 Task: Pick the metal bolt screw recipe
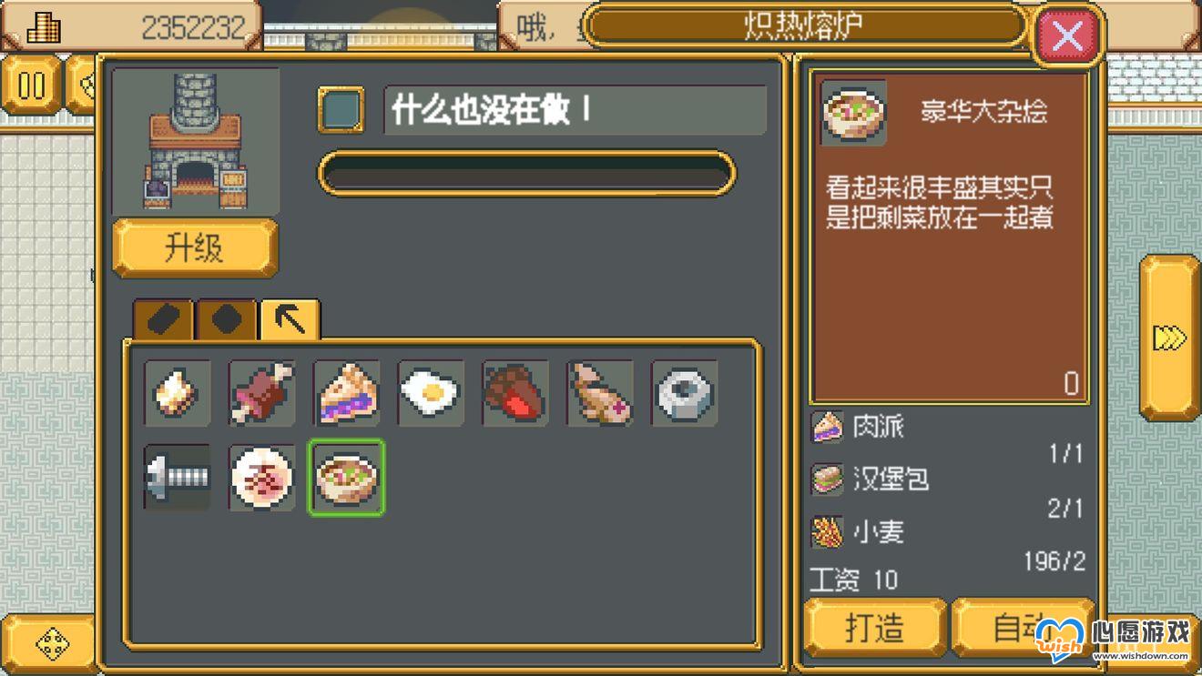(177, 478)
